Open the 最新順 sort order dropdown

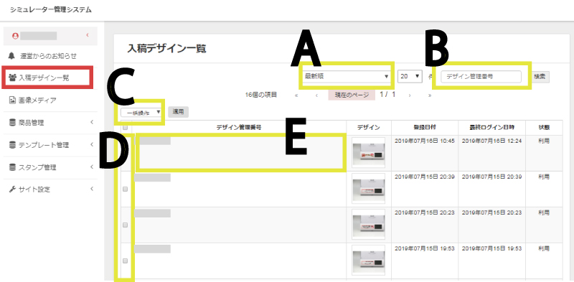click(x=347, y=76)
